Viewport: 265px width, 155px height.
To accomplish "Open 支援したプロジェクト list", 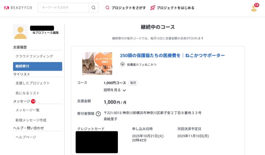I will tap(32, 83).
